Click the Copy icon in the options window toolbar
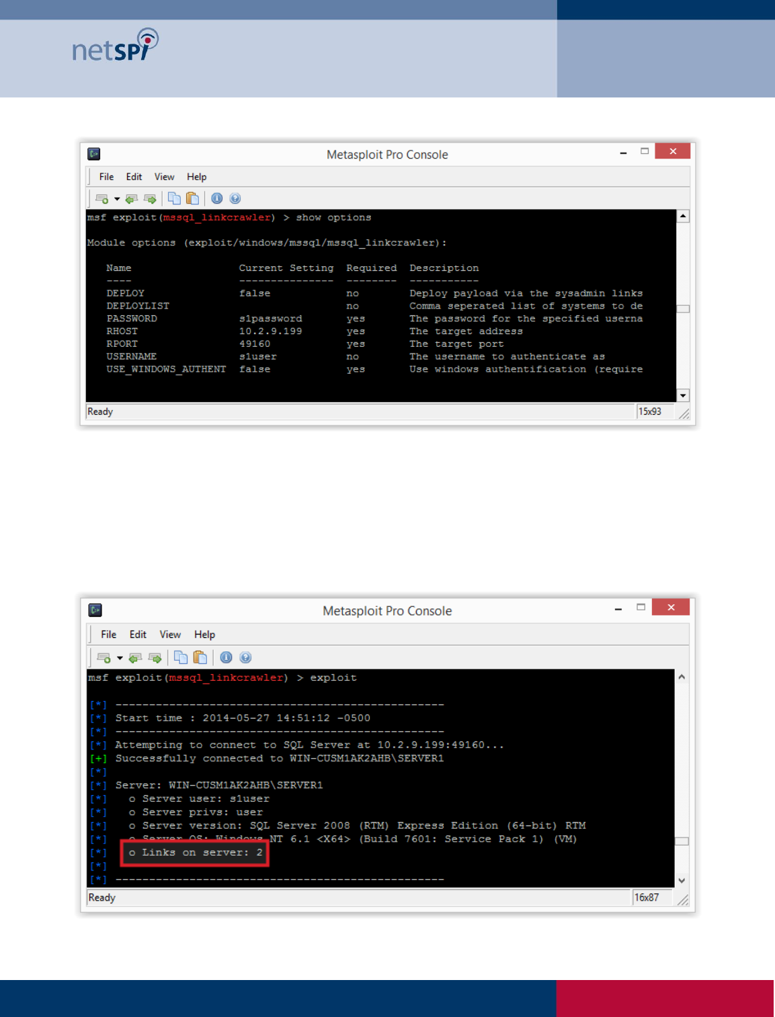775x1017 pixels. 174,198
